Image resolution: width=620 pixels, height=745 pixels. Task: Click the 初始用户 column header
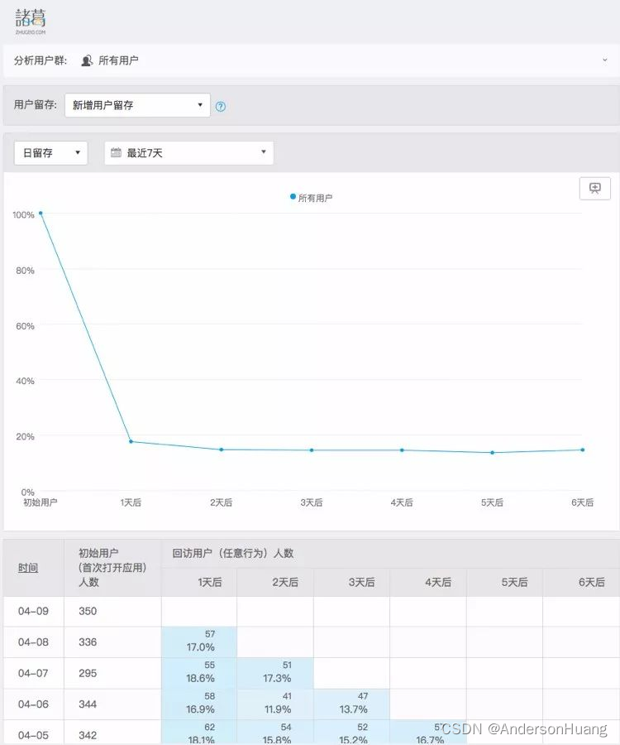(x=112, y=568)
